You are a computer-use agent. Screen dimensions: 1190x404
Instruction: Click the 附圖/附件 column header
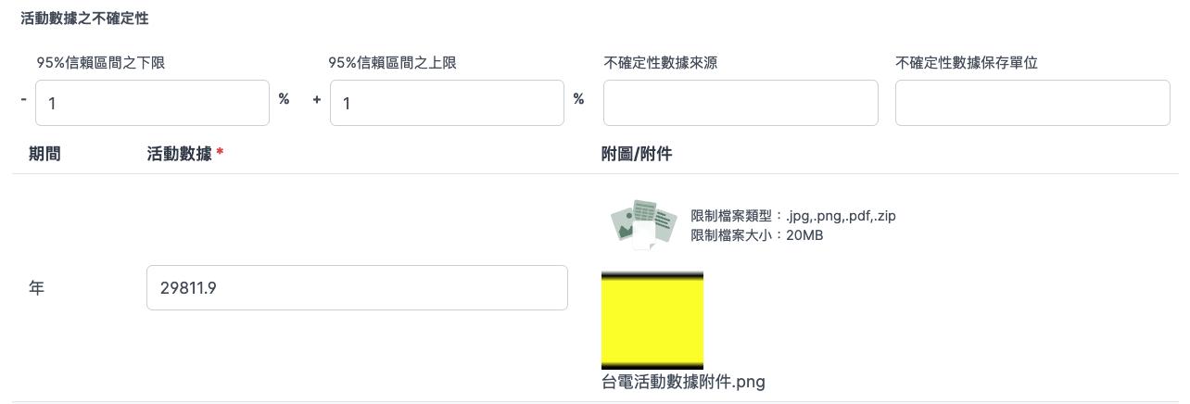(637, 154)
